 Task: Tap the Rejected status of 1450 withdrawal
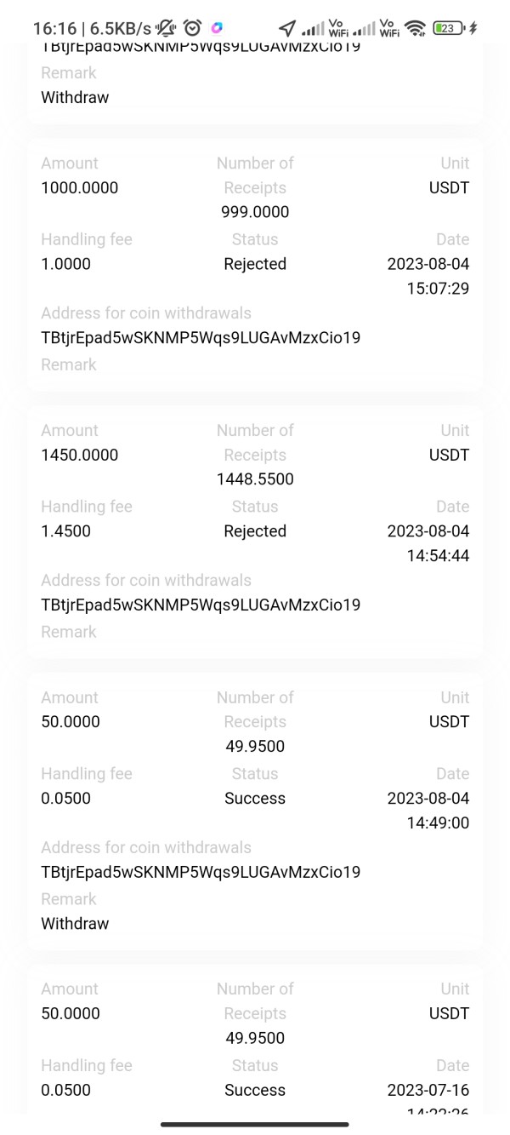[x=255, y=531]
